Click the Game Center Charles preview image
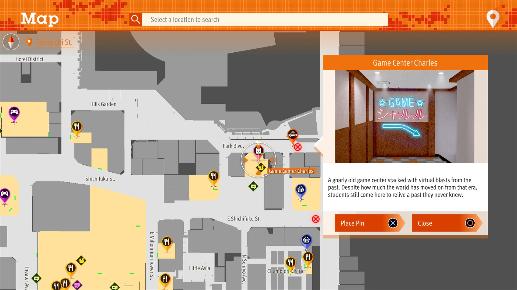Screen dimensions: 517x290 [x=404, y=117]
